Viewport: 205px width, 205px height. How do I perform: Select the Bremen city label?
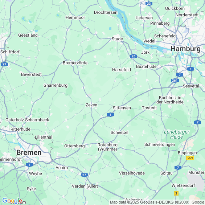coord(29,153)
